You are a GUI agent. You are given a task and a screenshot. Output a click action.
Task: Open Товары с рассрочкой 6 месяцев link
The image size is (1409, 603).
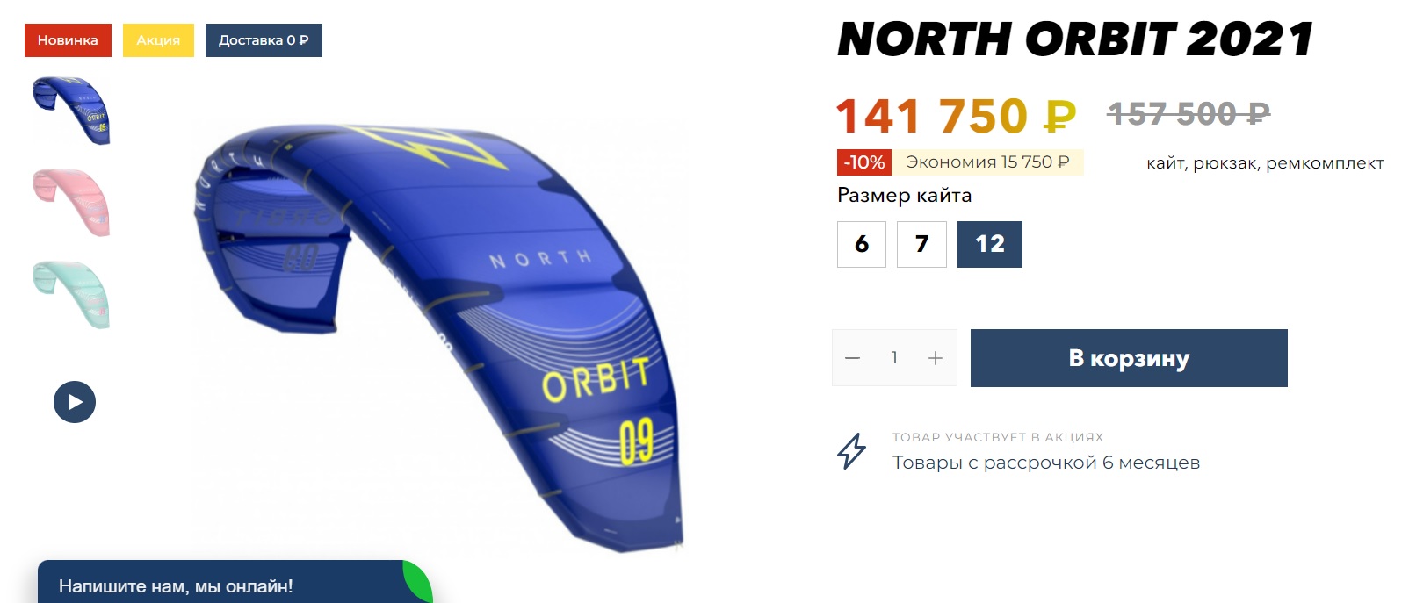[x=1046, y=463]
